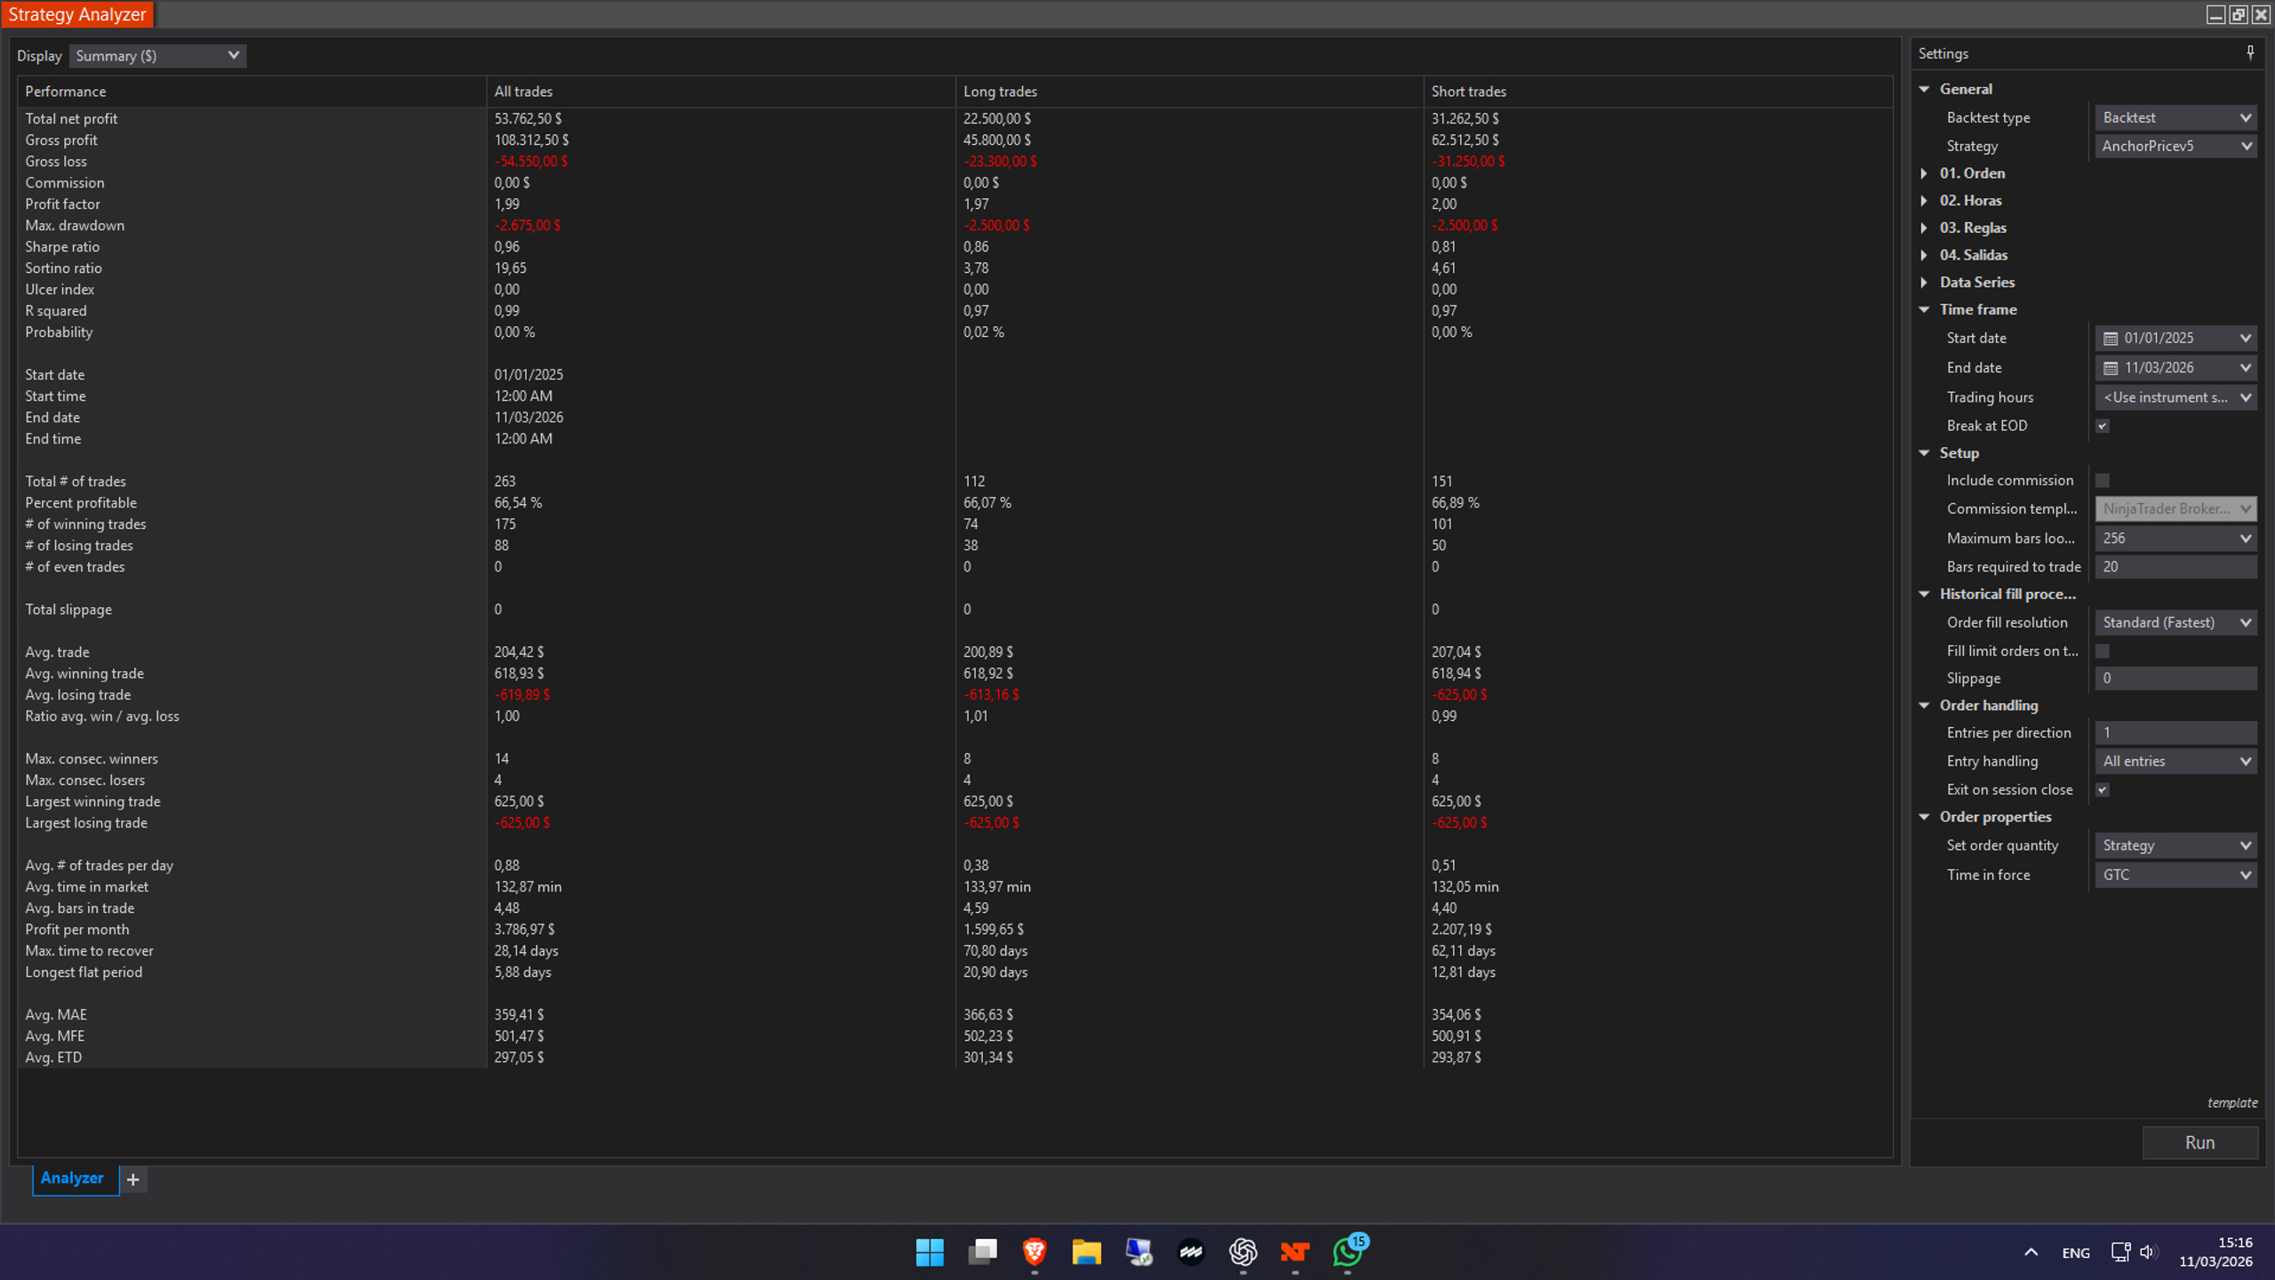The width and height of the screenshot is (2275, 1280).
Task: Open the ENG language indicator
Action: (2076, 1253)
